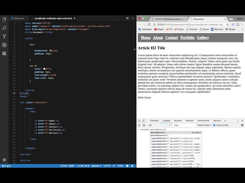Activate the DevTools inspect element picker
The height and width of the screenshot is (183, 245).
[x=139, y=121]
